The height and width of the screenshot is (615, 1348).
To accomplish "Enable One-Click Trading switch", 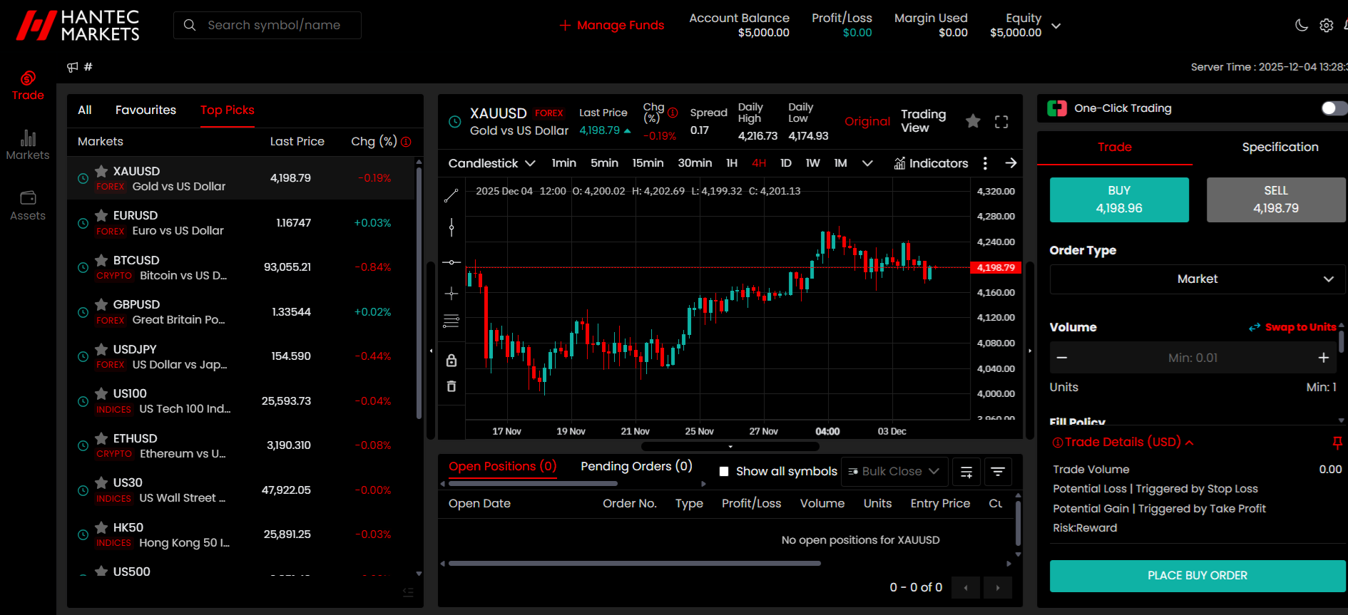I will click(1333, 108).
